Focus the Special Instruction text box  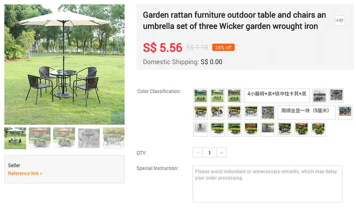[x=267, y=183]
